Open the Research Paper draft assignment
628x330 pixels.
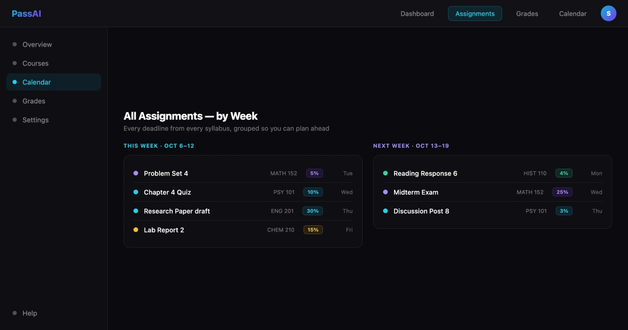click(x=243, y=211)
